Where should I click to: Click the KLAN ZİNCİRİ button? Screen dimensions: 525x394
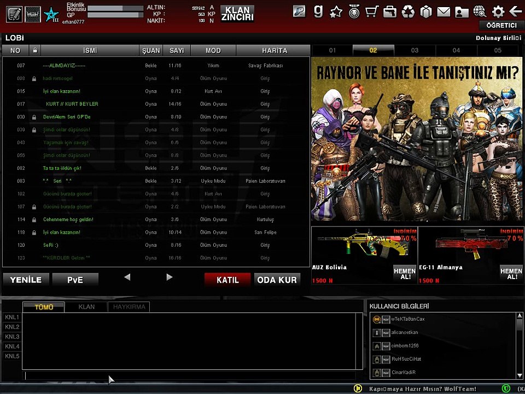pos(237,14)
